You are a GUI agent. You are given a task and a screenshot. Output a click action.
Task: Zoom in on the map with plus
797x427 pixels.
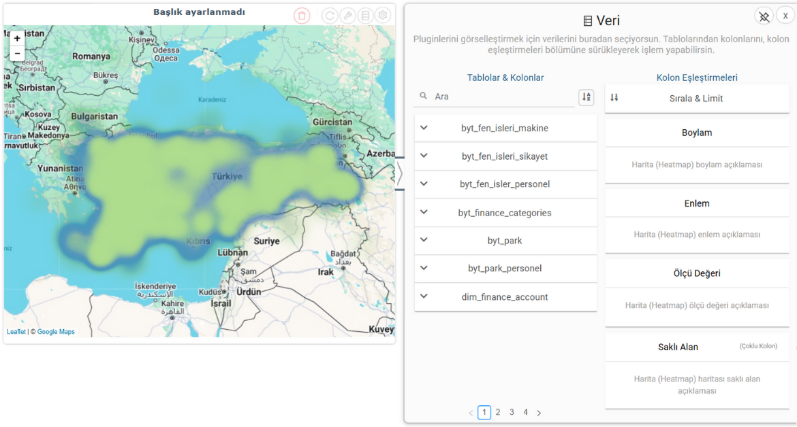(x=17, y=39)
